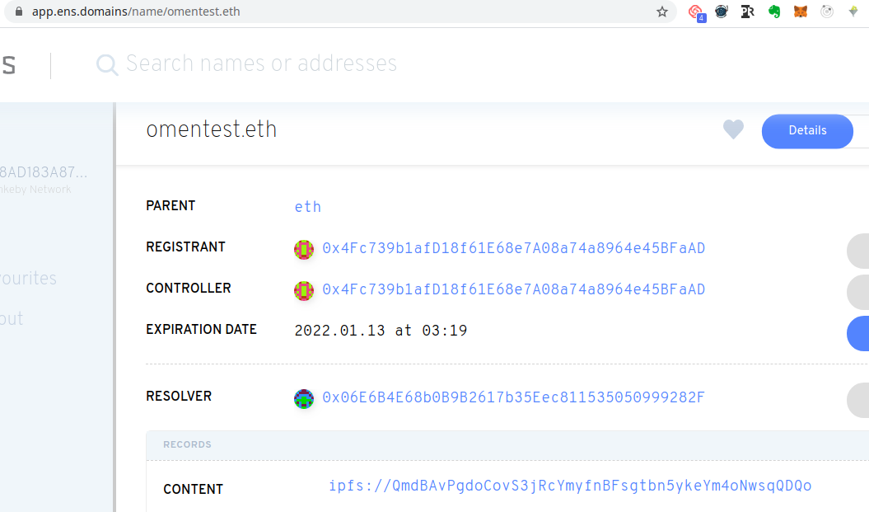This screenshot has width=869, height=512.
Task: Click the red swirl extension with badge 4
Action: pos(696,12)
